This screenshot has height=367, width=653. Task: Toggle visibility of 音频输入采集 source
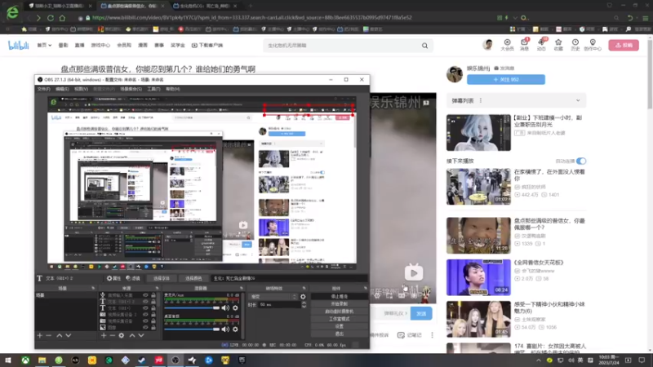145,295
